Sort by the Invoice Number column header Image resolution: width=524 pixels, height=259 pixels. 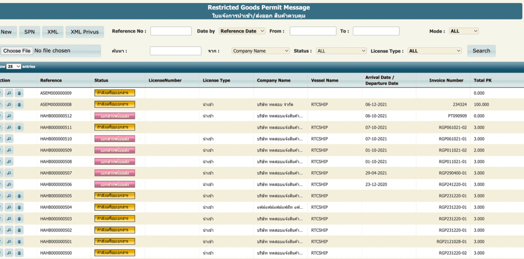pyautogui.click(x=446, y=80)
